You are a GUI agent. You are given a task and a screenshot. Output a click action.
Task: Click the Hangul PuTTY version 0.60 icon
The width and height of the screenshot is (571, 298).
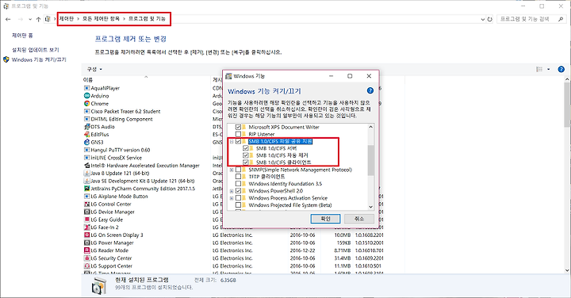point(86,150)
